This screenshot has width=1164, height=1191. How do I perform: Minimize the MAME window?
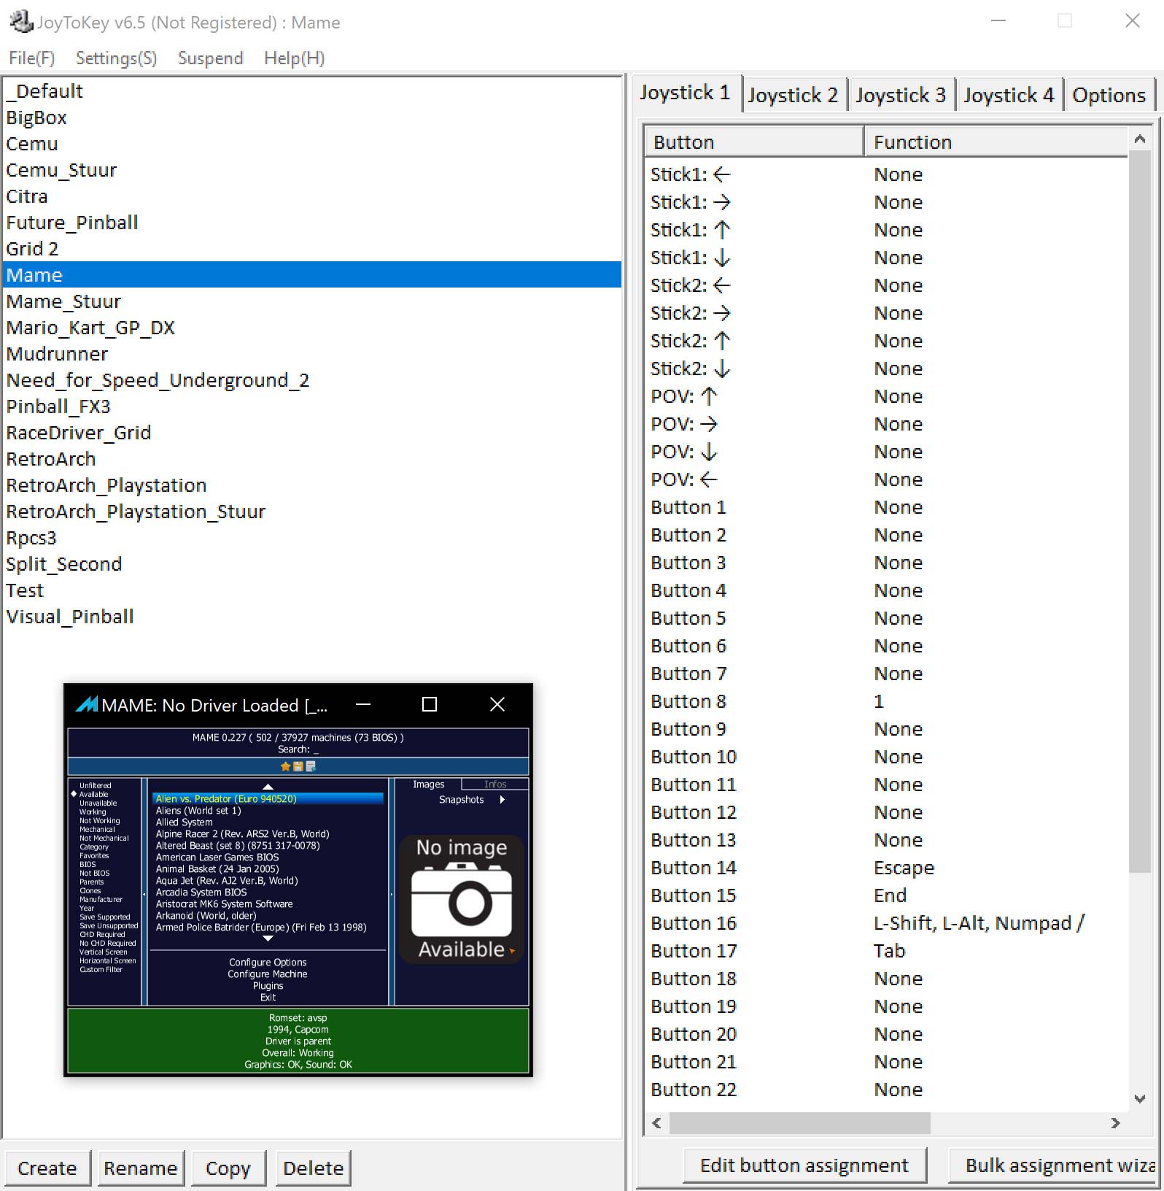363,704
